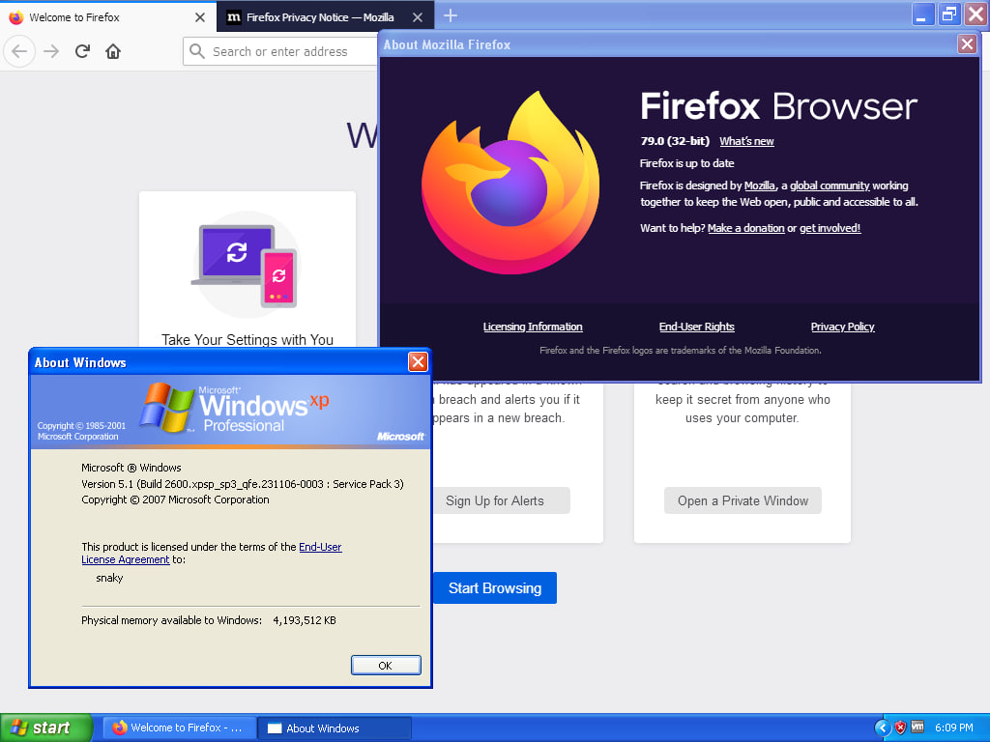The height and width of the screenshot is (742, 990).
Task: Open a new tab with plus icon
Action: (x=451, y=15)
